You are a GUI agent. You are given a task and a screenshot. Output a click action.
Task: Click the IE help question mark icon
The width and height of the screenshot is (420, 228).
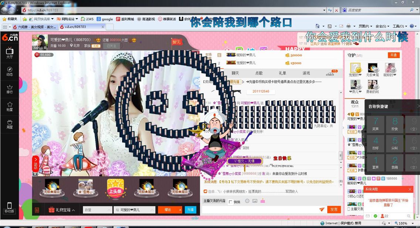(412, 26)
